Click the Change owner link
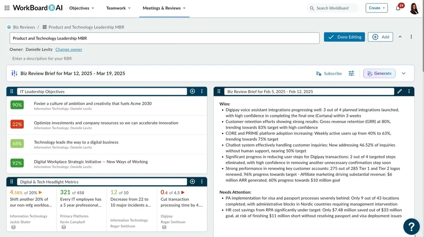Viewport: 424px width, 237px height. (69, 49)
